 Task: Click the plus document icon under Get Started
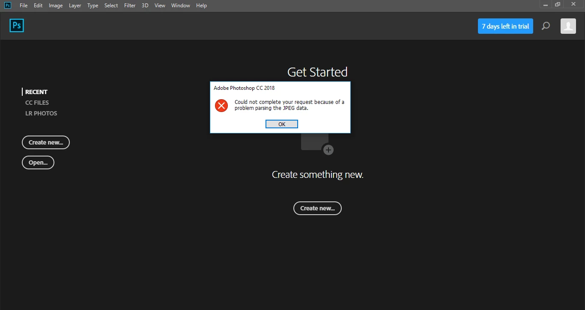(x=317, y=144)
